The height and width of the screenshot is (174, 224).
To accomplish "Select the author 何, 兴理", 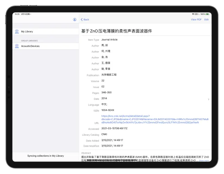I will 106,51.
